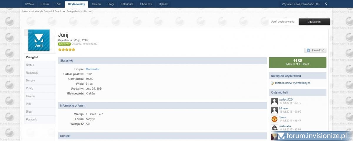
Task: Select Przegląd profile side tab
Action: pos(40,57)
